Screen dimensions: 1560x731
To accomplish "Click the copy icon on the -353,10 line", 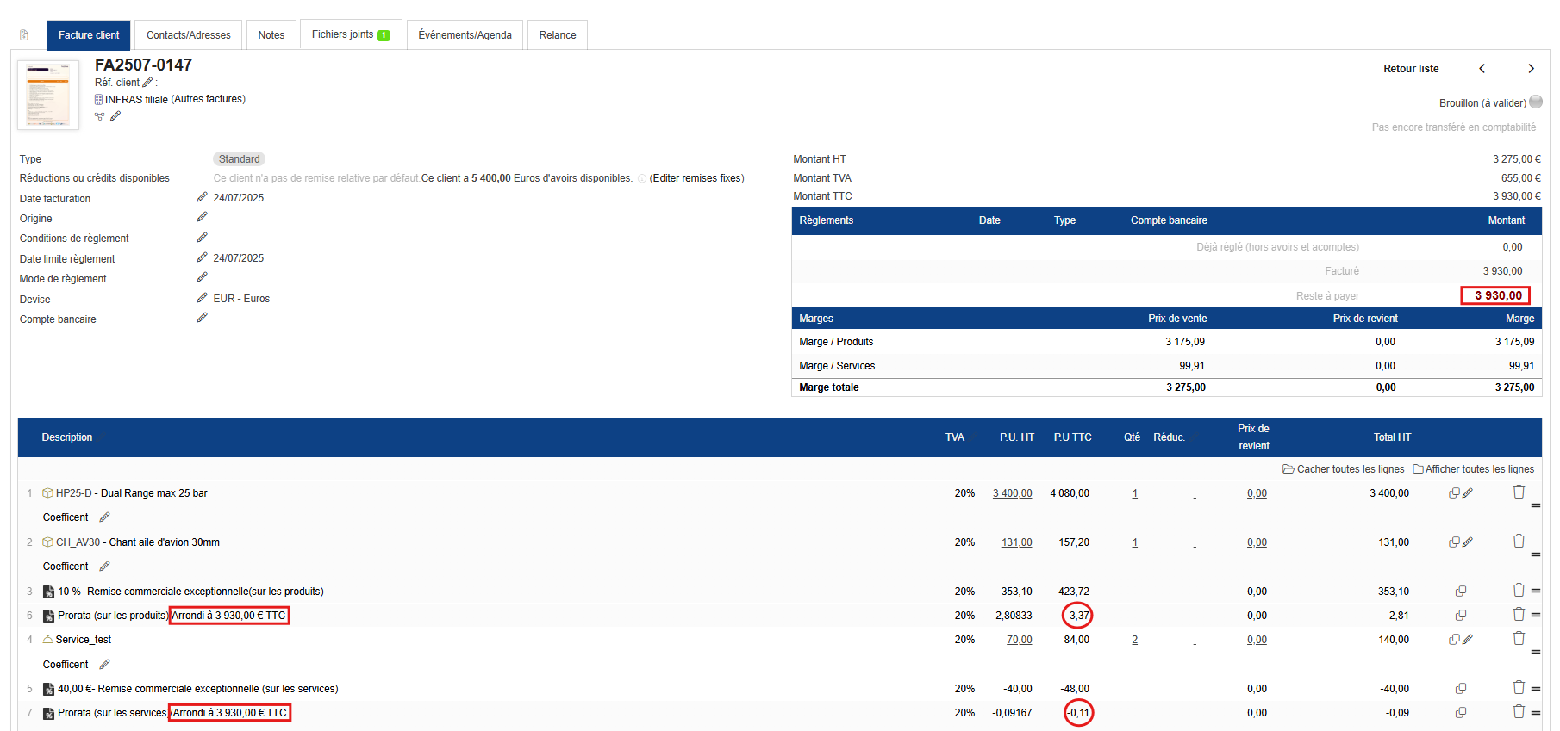I will (1461, 592).
